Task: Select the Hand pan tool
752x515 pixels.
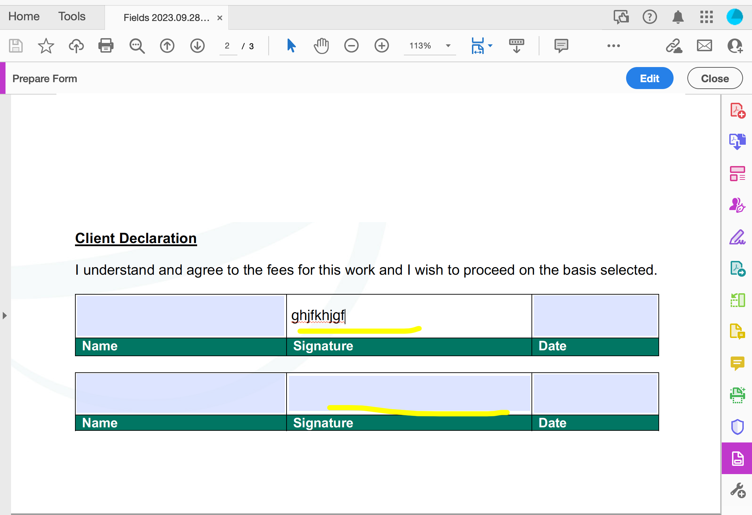Action: 321,46
